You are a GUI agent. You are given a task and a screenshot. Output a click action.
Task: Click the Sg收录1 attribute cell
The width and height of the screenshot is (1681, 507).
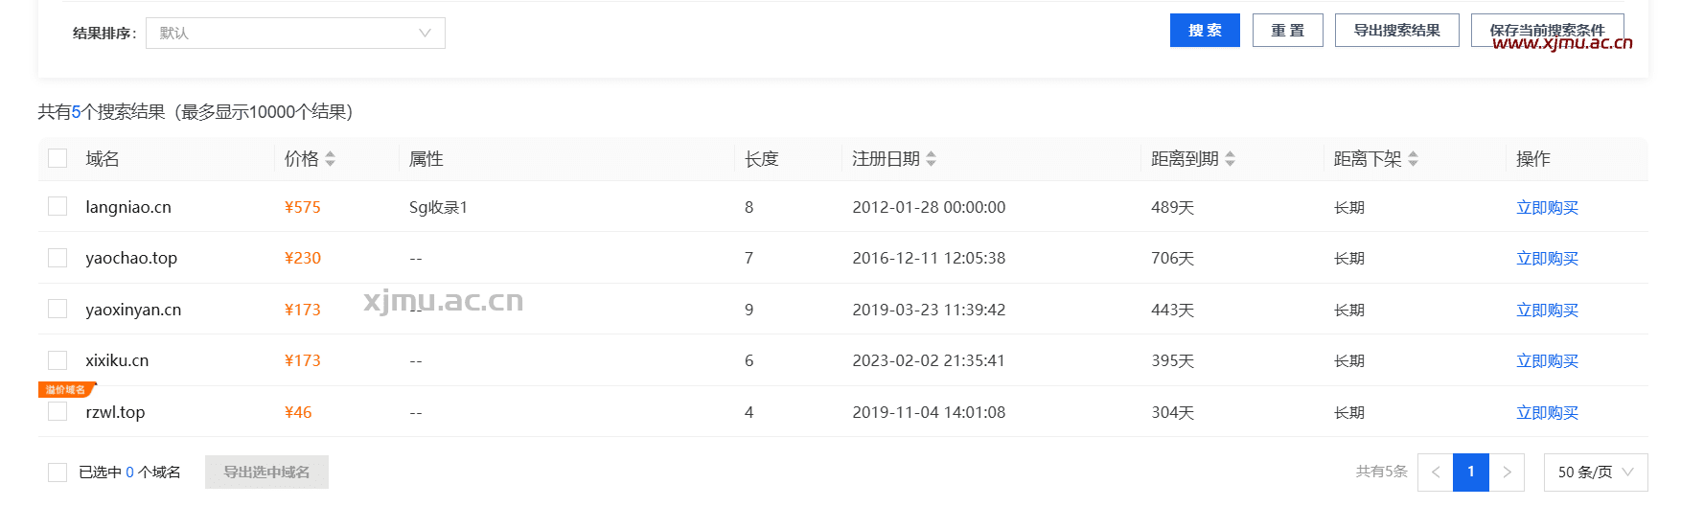438,207
